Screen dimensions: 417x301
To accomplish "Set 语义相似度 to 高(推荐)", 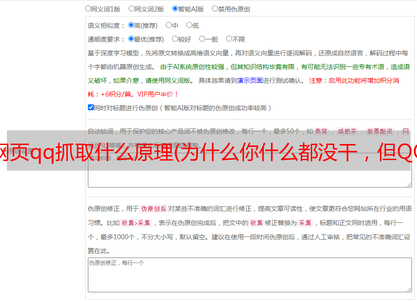I will tap(131, 25).
